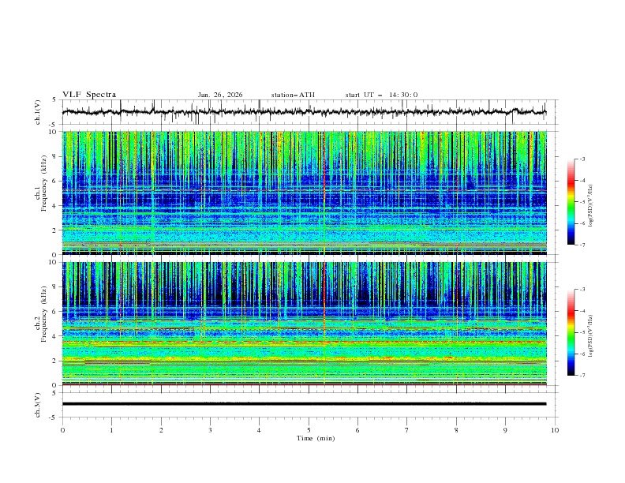This screenshot has width=625, height=483.
Task: Click the 5 tick on the time axis
Action: 309,430
